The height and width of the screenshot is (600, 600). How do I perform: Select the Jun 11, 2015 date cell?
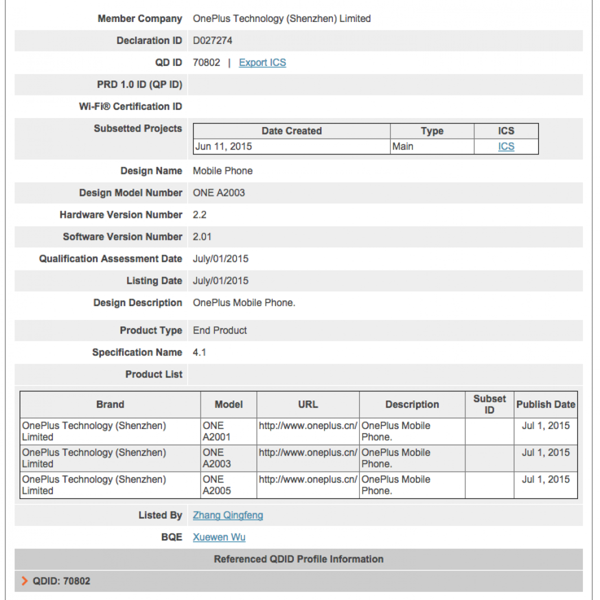pyautogui.click(x=223, y=146)
